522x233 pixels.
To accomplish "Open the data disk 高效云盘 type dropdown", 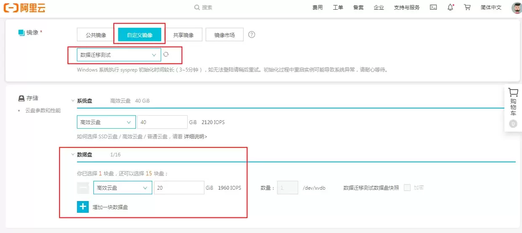I will coord(123,188).
